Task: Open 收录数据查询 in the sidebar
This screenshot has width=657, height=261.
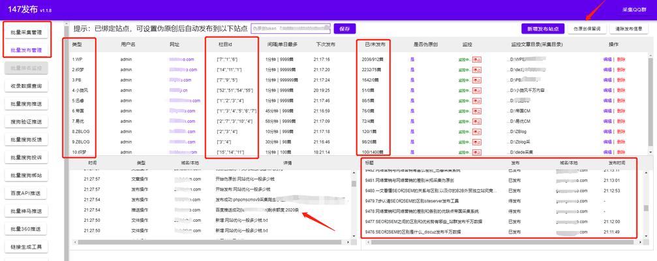Action: (x=26, y=86)
